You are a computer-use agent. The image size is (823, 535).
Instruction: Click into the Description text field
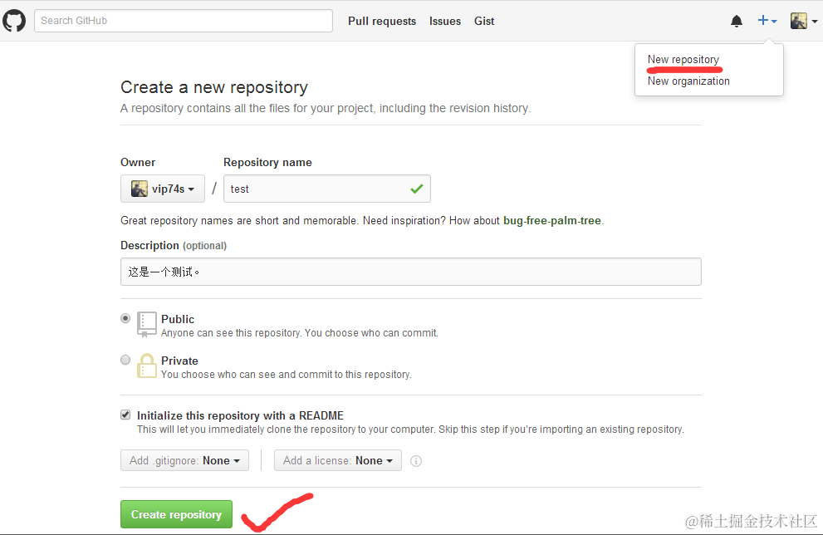point(411,272)
